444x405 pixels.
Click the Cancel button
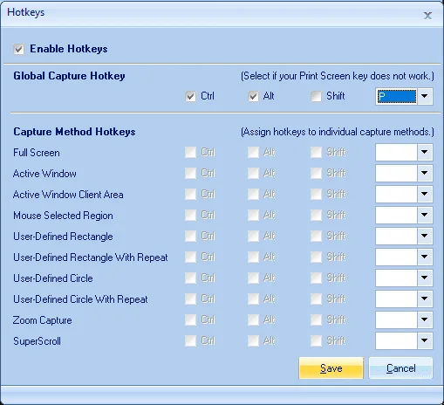pos(401,368)
